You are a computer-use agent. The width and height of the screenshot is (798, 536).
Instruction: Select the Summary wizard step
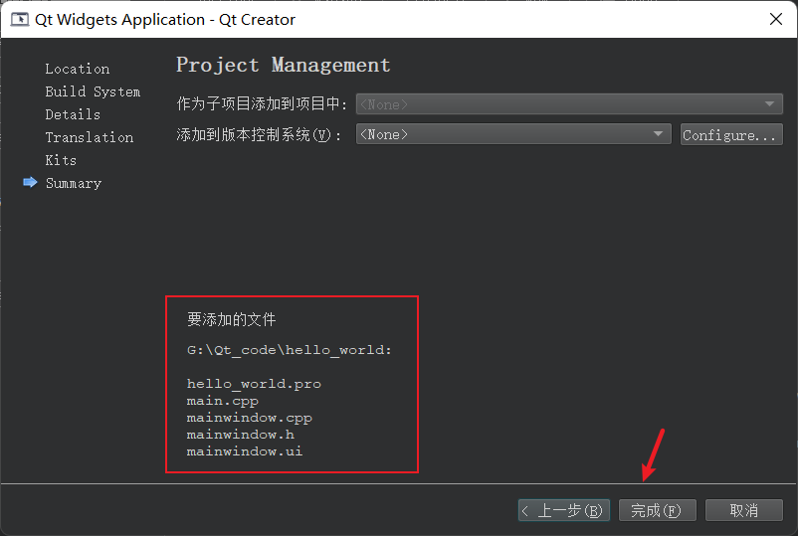(x=74, y=183)
